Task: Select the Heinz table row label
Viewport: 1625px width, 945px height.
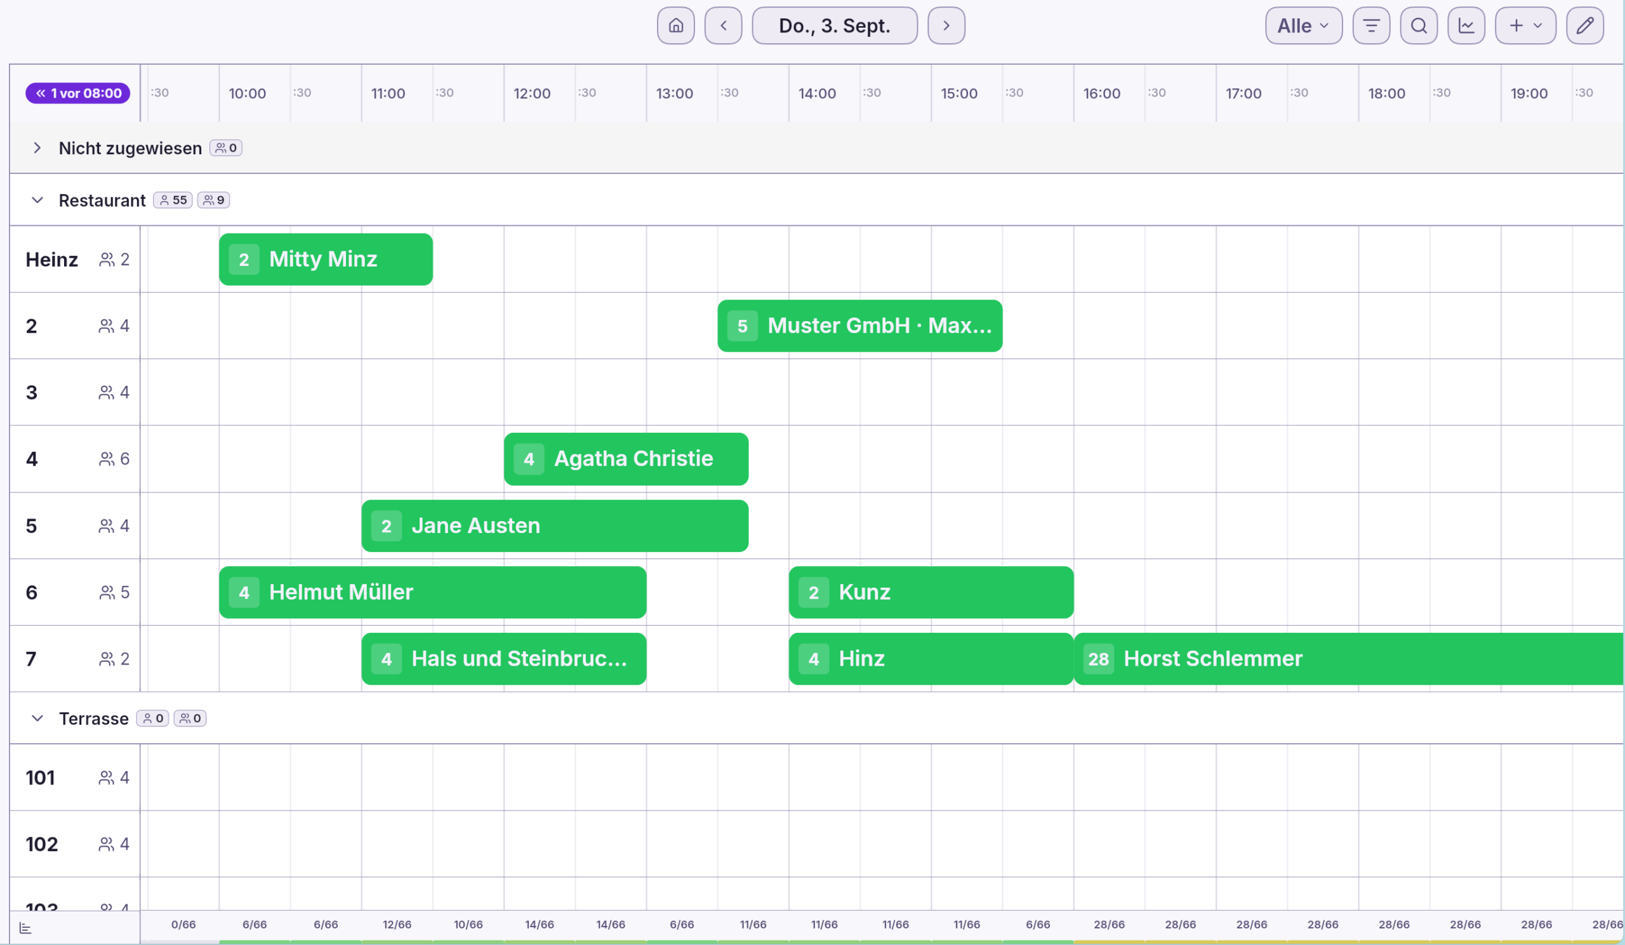Action: click(x=51, y=259)
